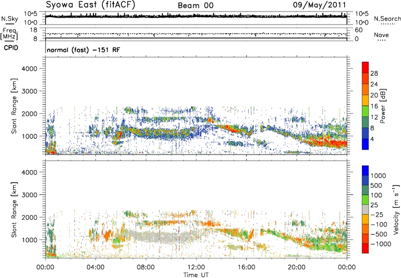Click 'normal (fast) -151 RF' text
Image resolution: width=401 pixels, height=278 pixels.
pos(83,50)
